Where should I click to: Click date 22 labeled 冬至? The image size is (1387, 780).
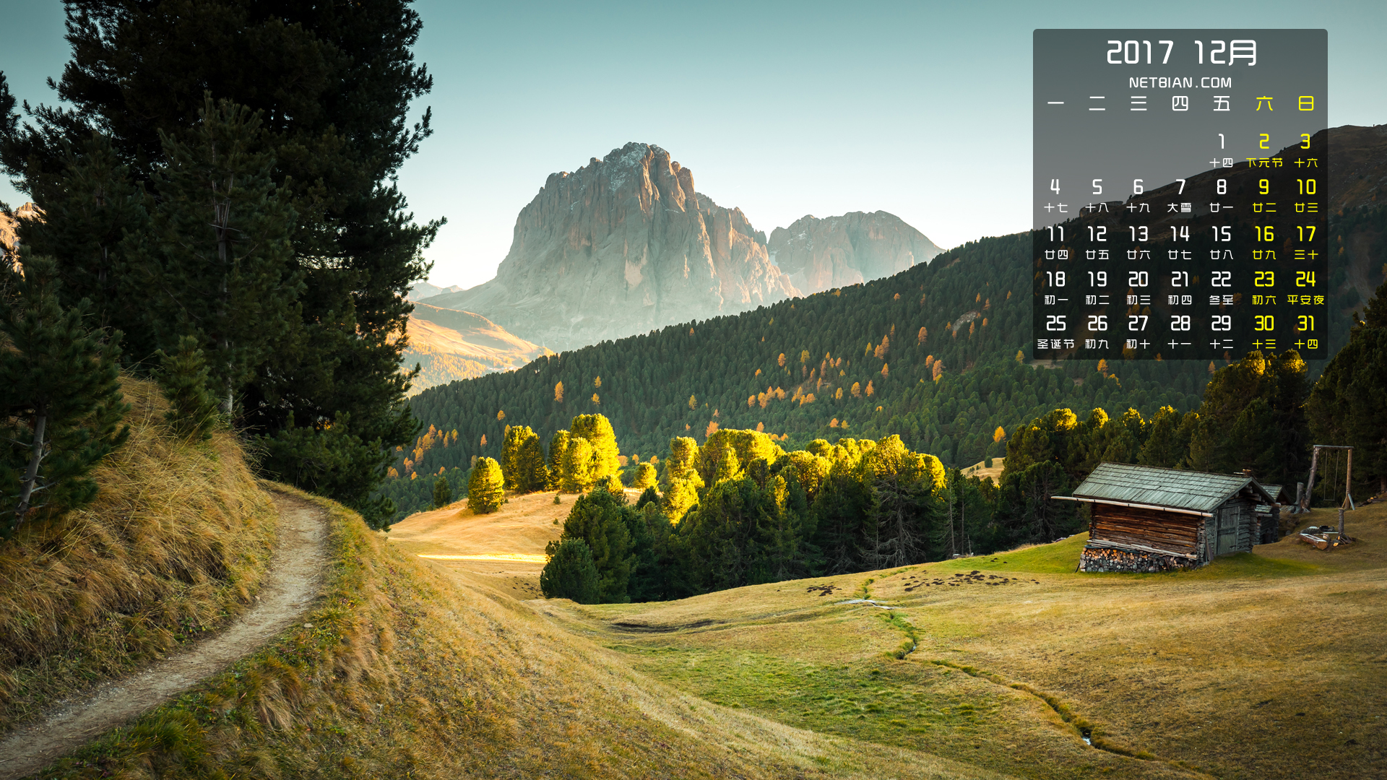click(x=1221, y=287)
